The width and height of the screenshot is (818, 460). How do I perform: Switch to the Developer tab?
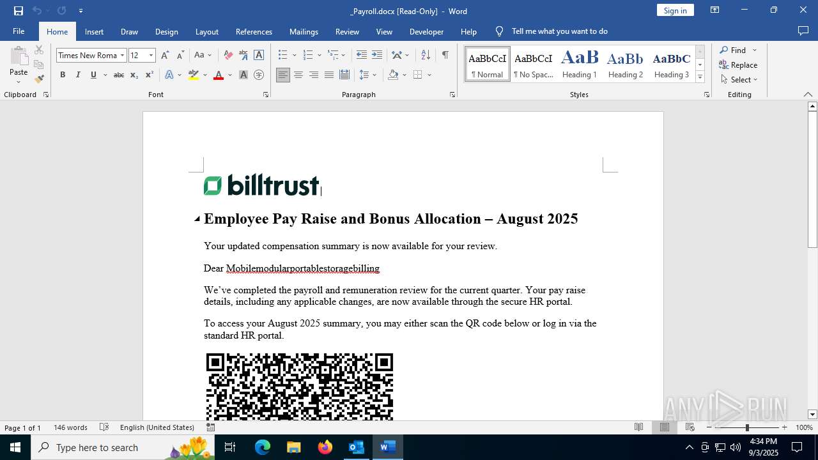point(426,31)
